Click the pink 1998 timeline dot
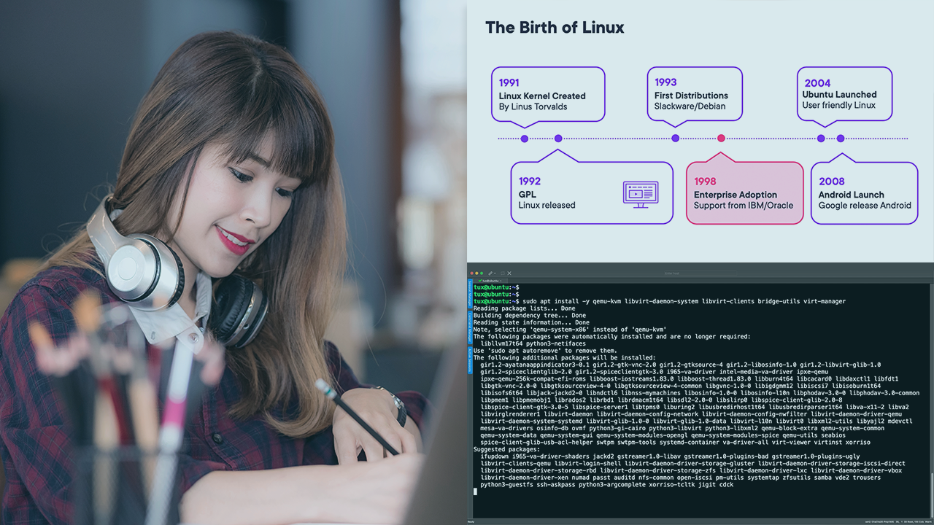Viewport: 934px width, 525px height. pyautogui.click(x=721, y=139)
